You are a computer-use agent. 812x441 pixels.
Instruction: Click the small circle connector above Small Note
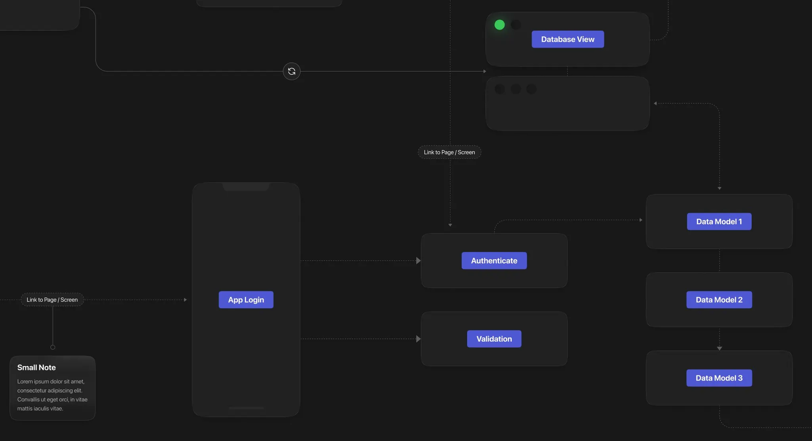53,347
